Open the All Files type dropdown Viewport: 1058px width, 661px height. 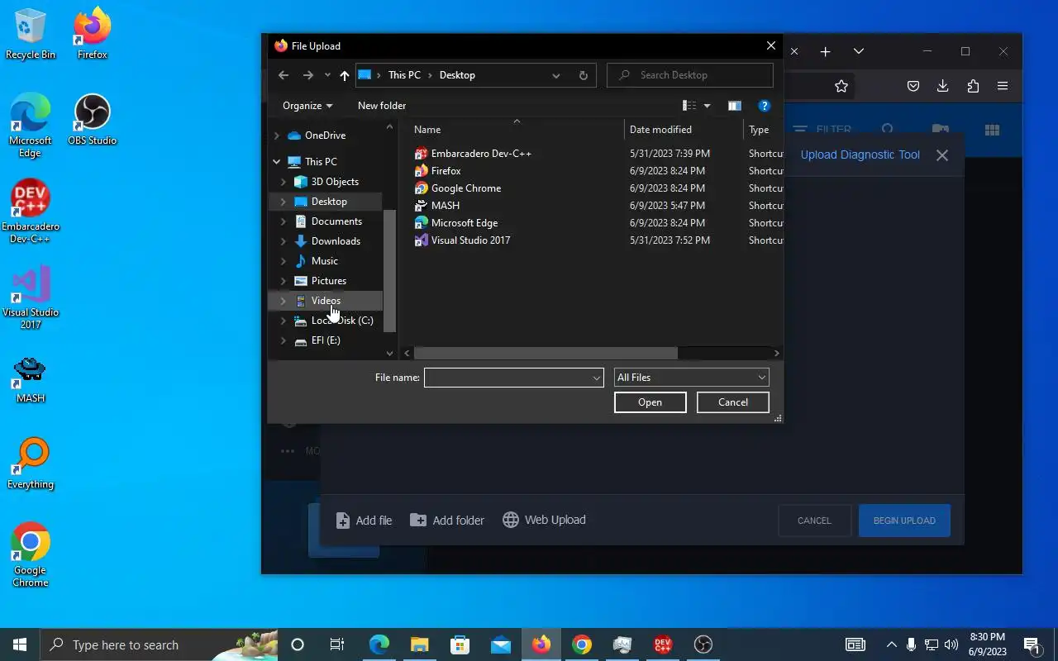click(x=691, y=378)
